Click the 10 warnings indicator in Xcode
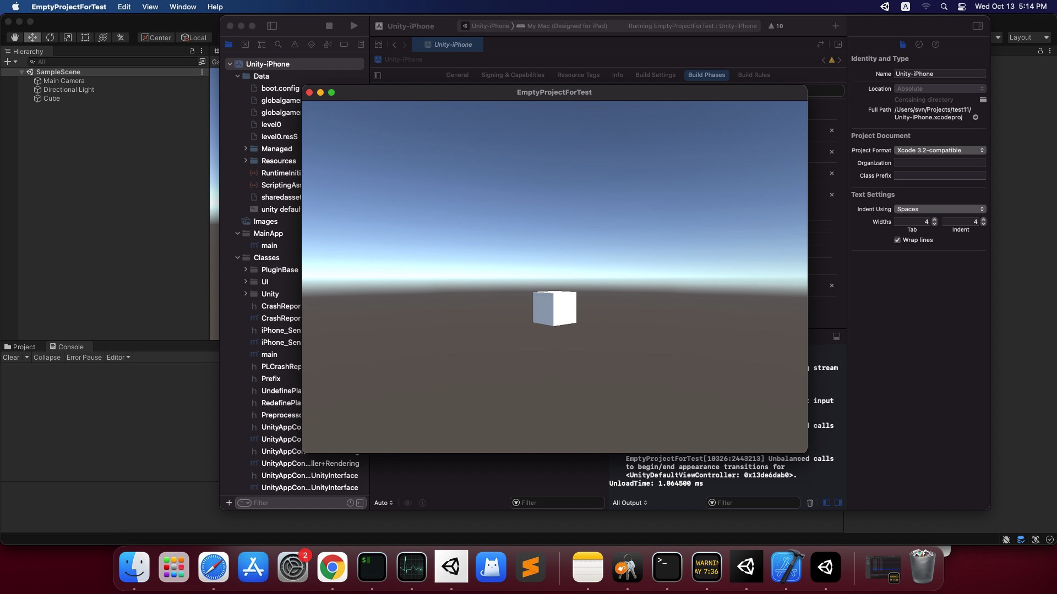Image resolution: width=1057 pixels, height=594 pixels. coord(776,26)
